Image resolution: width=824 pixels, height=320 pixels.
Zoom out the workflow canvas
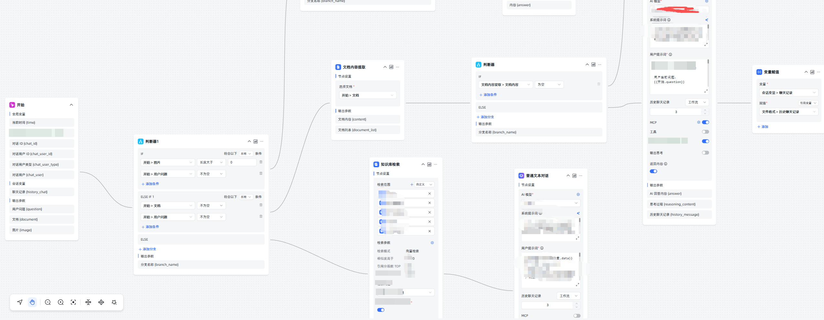point(48,302)
